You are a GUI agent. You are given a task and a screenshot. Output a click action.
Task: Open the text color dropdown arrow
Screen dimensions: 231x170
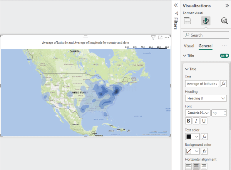click(196, 136)
